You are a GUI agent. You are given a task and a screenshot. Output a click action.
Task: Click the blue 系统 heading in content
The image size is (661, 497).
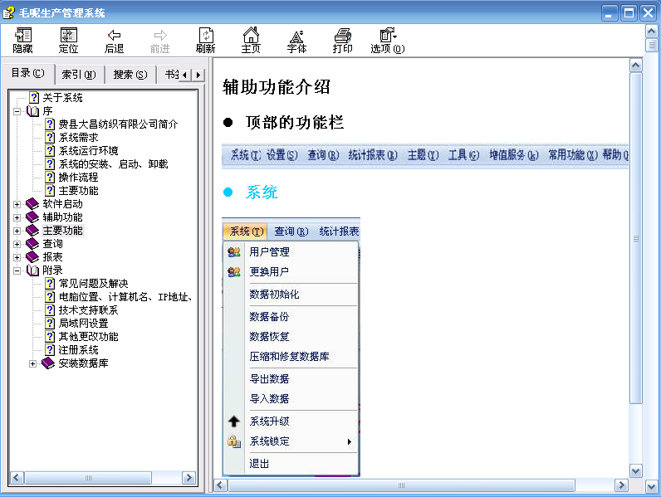[262, 192]
